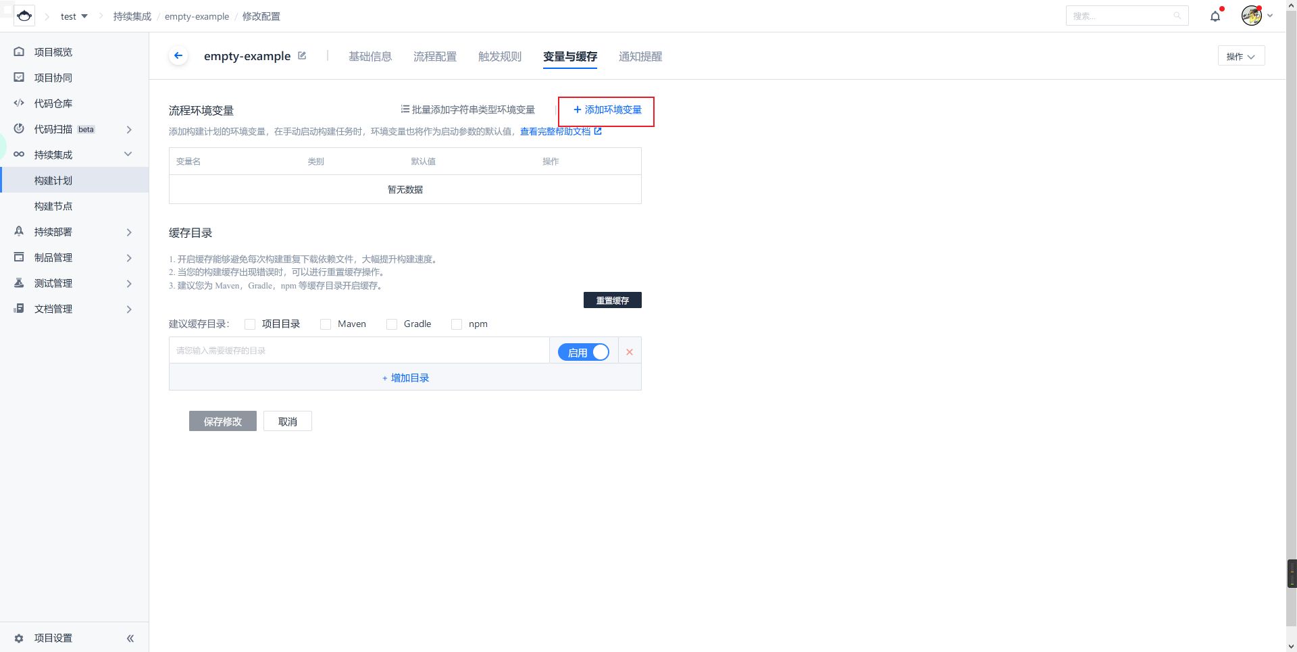This screenshot has height=652, width=1297.
Task: Open the 制品管理 section
Action: [x=54, y=257]
